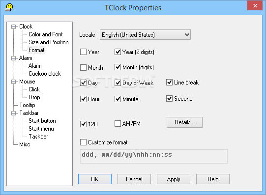Screen dimensions: 266x195
Task: Collapse the Taskbar tree group
Action: pyautogui.click(x=13, y=113)
